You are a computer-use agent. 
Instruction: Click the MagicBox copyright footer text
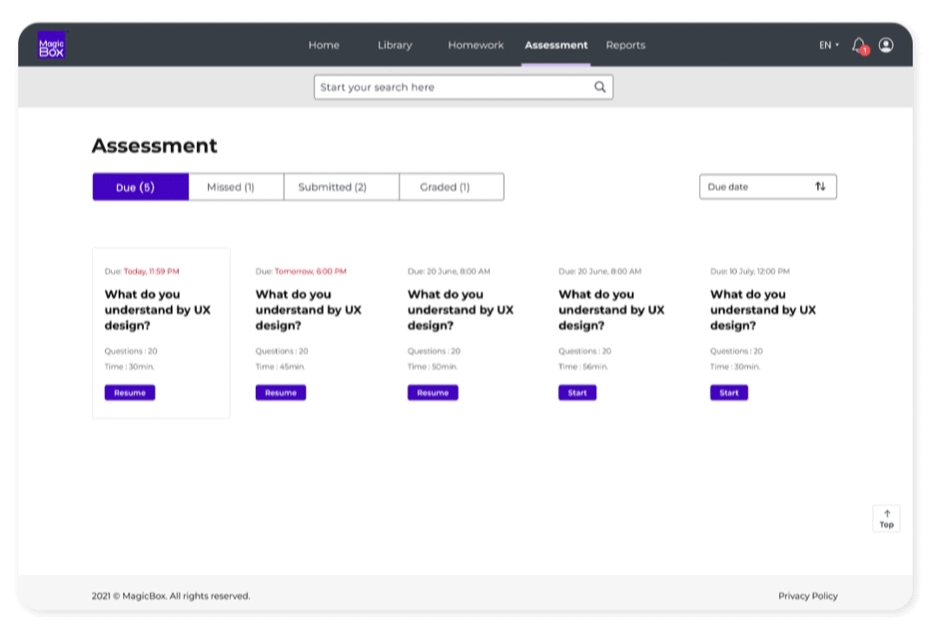click(171, 596)
